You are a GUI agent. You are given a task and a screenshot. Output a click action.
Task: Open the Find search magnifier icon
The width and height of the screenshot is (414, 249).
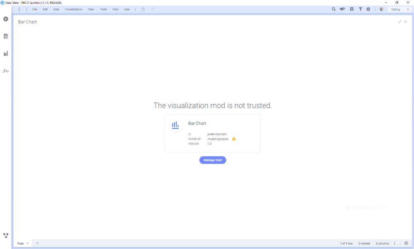(334, 9)
